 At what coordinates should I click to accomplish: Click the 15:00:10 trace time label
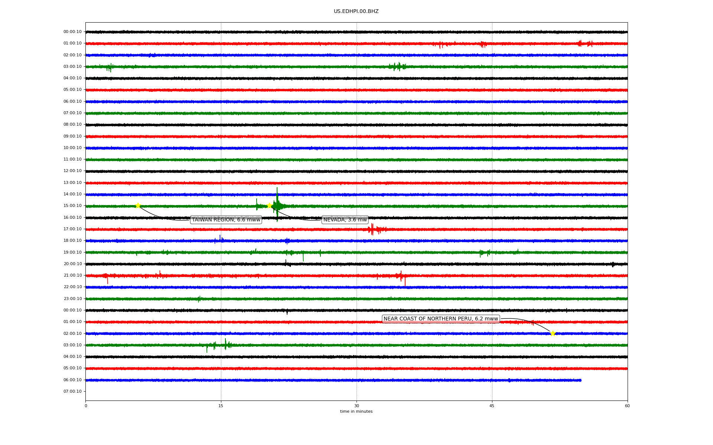point(72,206)
